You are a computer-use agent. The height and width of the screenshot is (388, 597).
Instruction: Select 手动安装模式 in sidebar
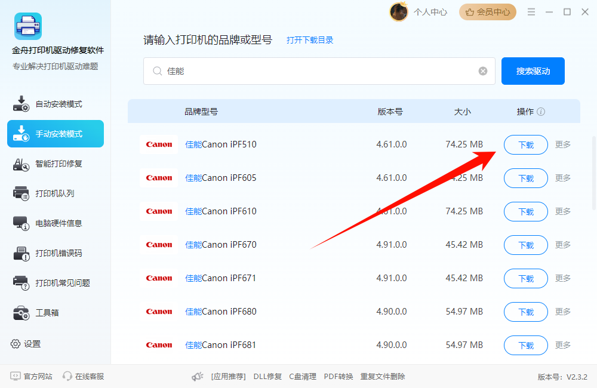(56, 134)
